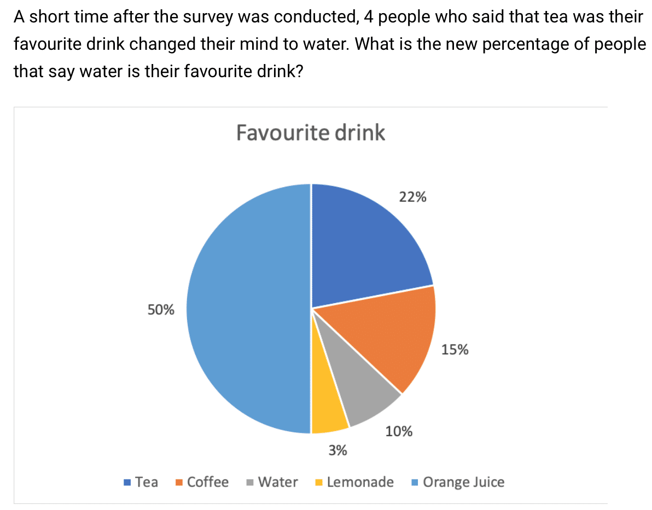
Task: Click the 50% data label
Action: [161, 310]
